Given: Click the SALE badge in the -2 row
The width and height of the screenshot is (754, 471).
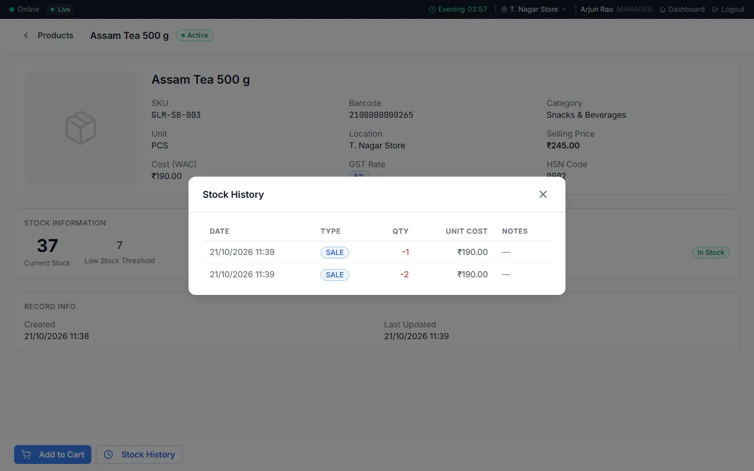Looking at the screenshot, I should (335, 275).
